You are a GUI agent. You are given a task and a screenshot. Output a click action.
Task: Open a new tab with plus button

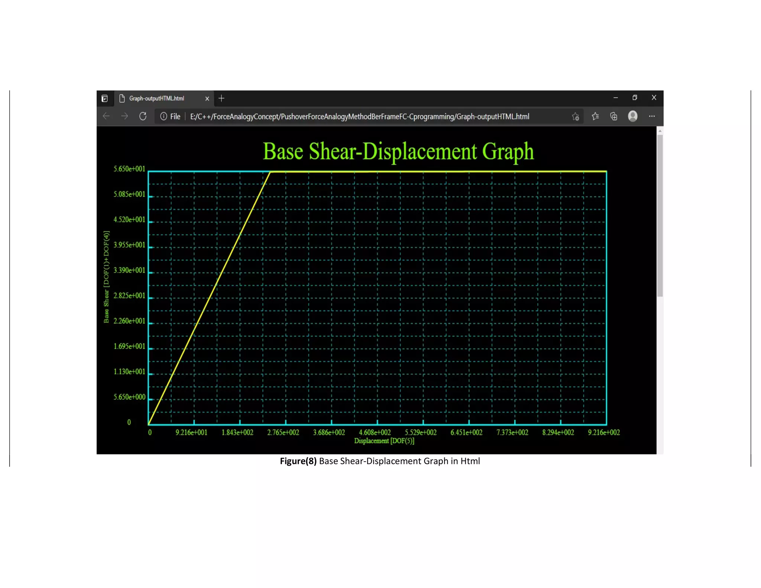pos(221,98)
